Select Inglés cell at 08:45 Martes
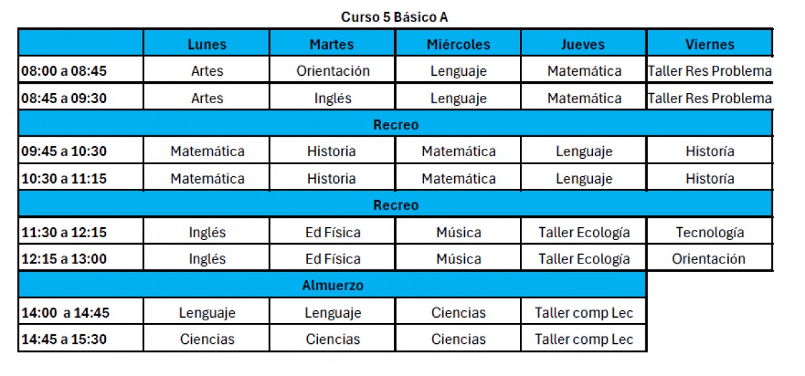The image size is (805, 376). coord(332,98)
